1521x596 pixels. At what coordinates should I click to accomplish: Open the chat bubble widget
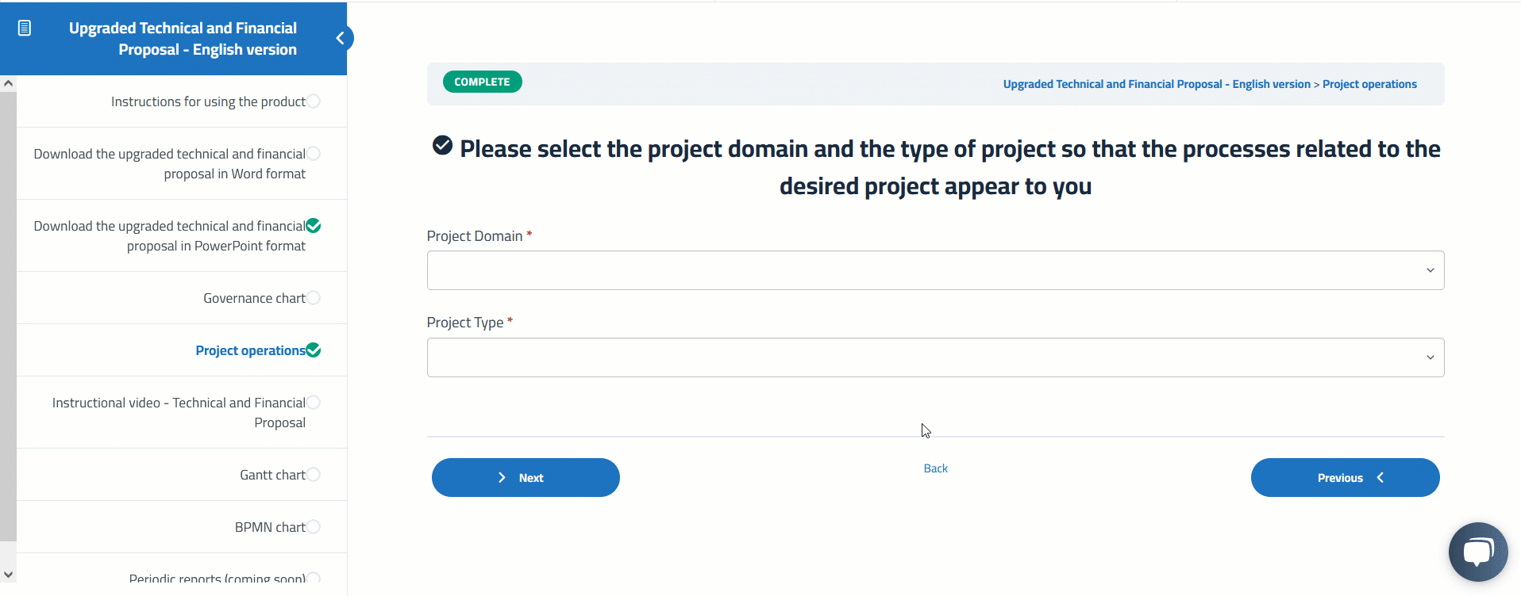click(1477, 552)
